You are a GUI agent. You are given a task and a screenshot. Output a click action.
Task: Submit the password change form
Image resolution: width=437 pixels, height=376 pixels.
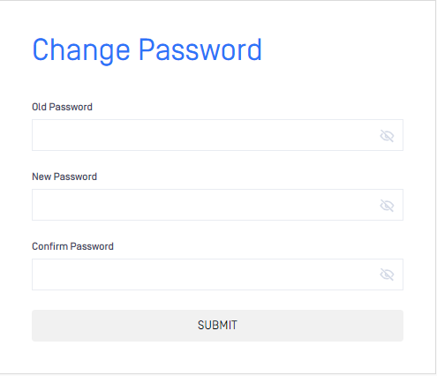(x=217, y=326)
